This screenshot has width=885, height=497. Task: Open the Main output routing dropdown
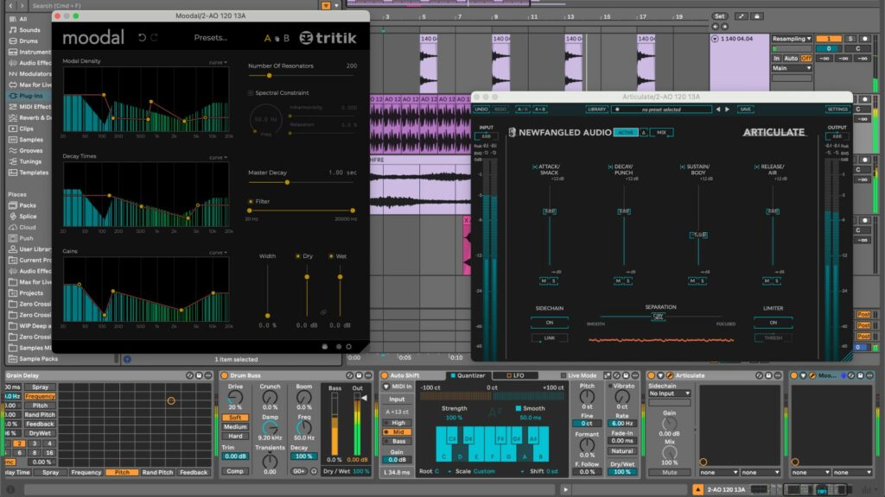(792, 68)
